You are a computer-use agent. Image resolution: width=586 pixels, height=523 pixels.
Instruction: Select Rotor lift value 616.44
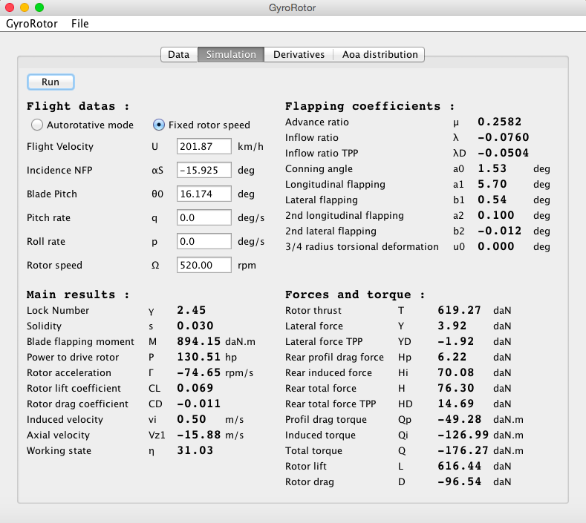(459, 467)
